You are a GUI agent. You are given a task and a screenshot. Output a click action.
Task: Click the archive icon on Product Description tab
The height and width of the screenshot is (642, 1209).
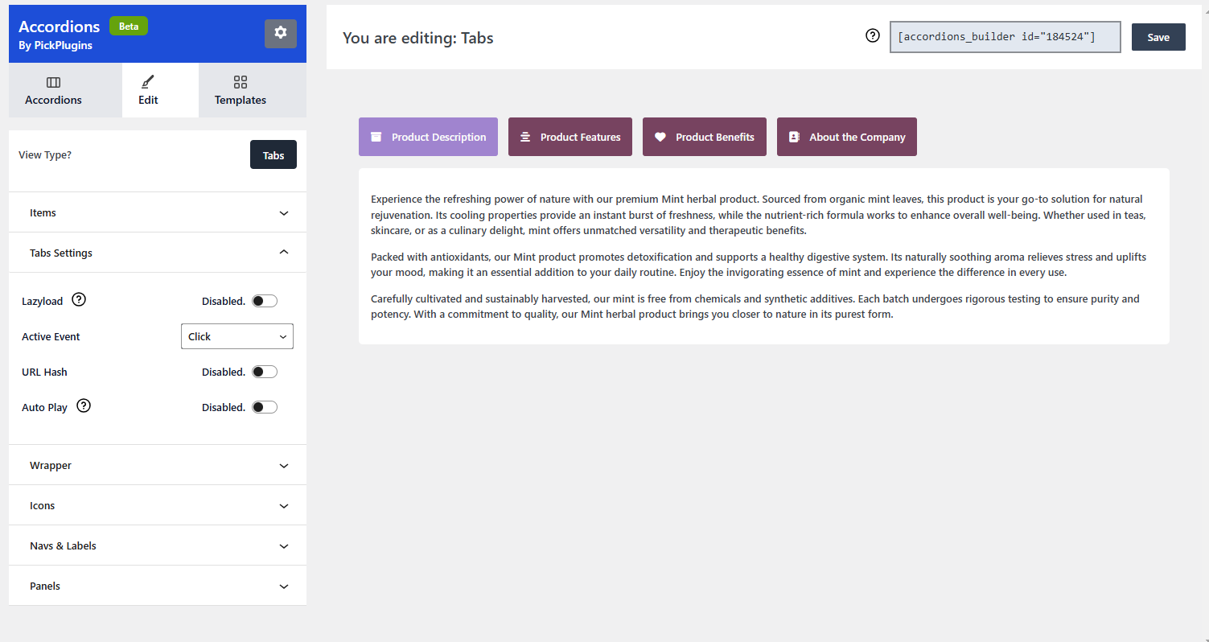pos(376,137)
